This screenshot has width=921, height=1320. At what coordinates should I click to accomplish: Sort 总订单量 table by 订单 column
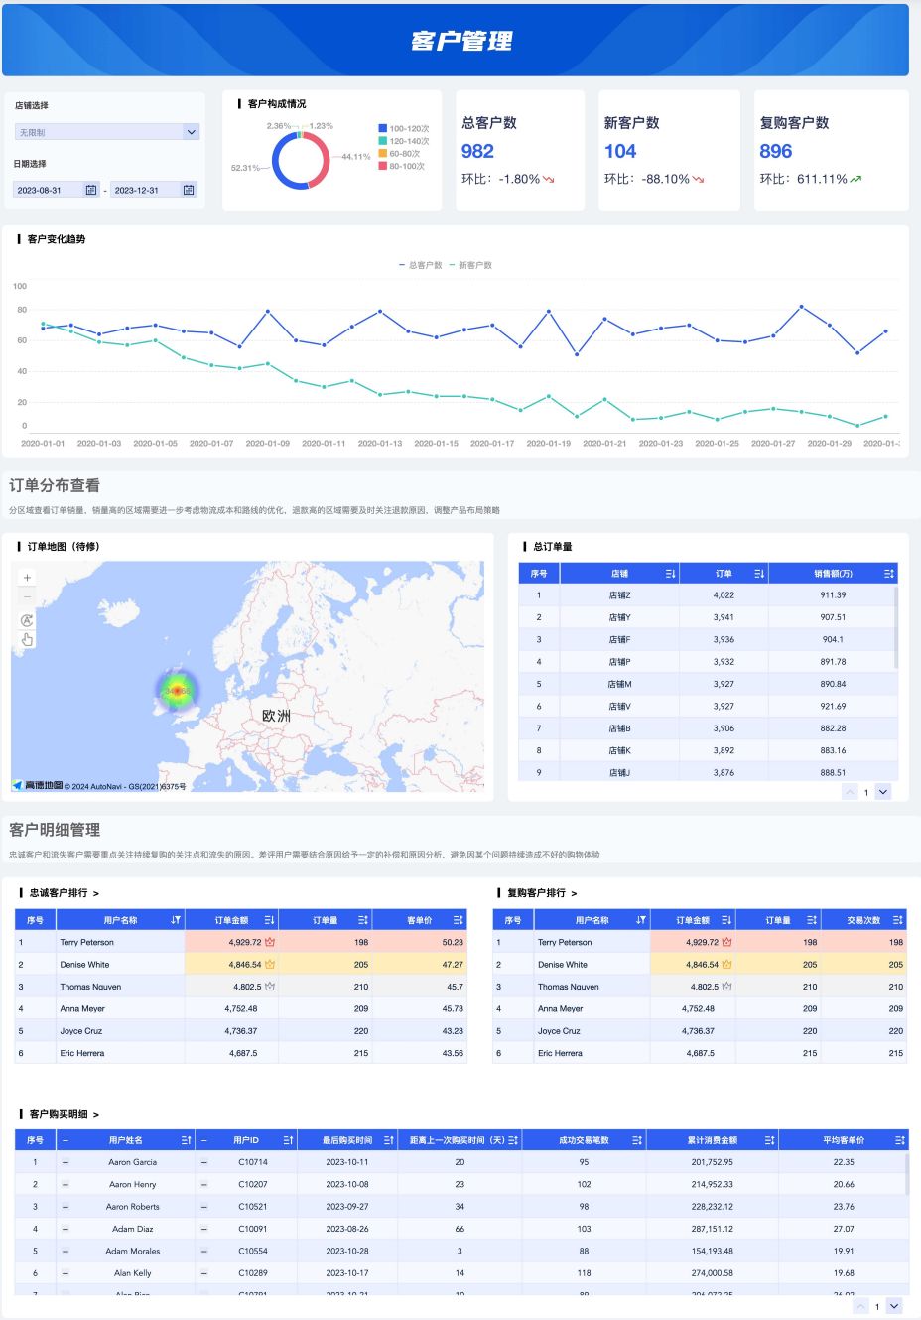click(x=758, y=574)
